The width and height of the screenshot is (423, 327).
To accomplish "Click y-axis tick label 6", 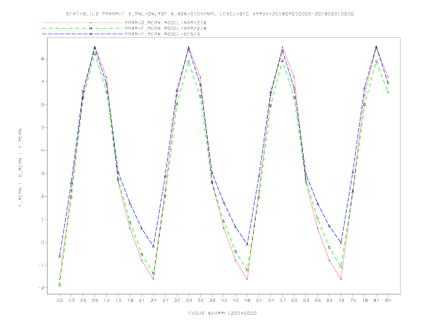I will [x=42, y=104].
